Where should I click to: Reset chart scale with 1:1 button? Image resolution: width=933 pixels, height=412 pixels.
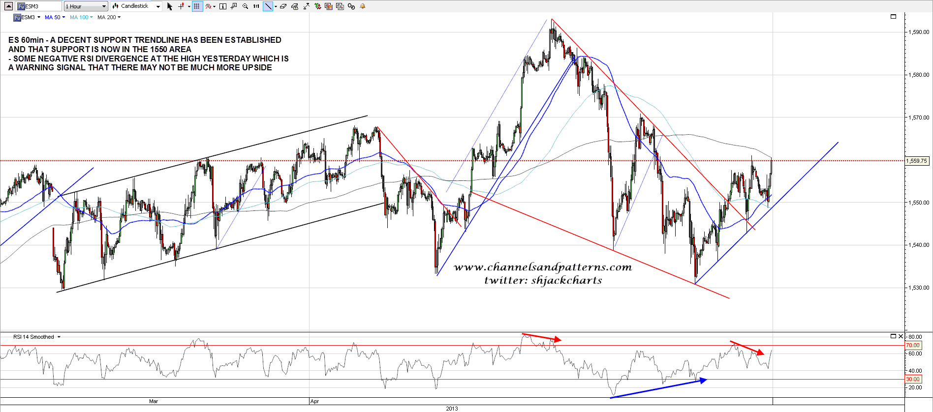point(256,6)
